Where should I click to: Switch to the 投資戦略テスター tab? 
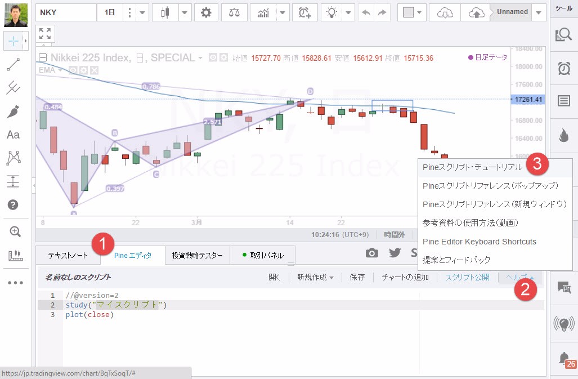coord(197,256)
